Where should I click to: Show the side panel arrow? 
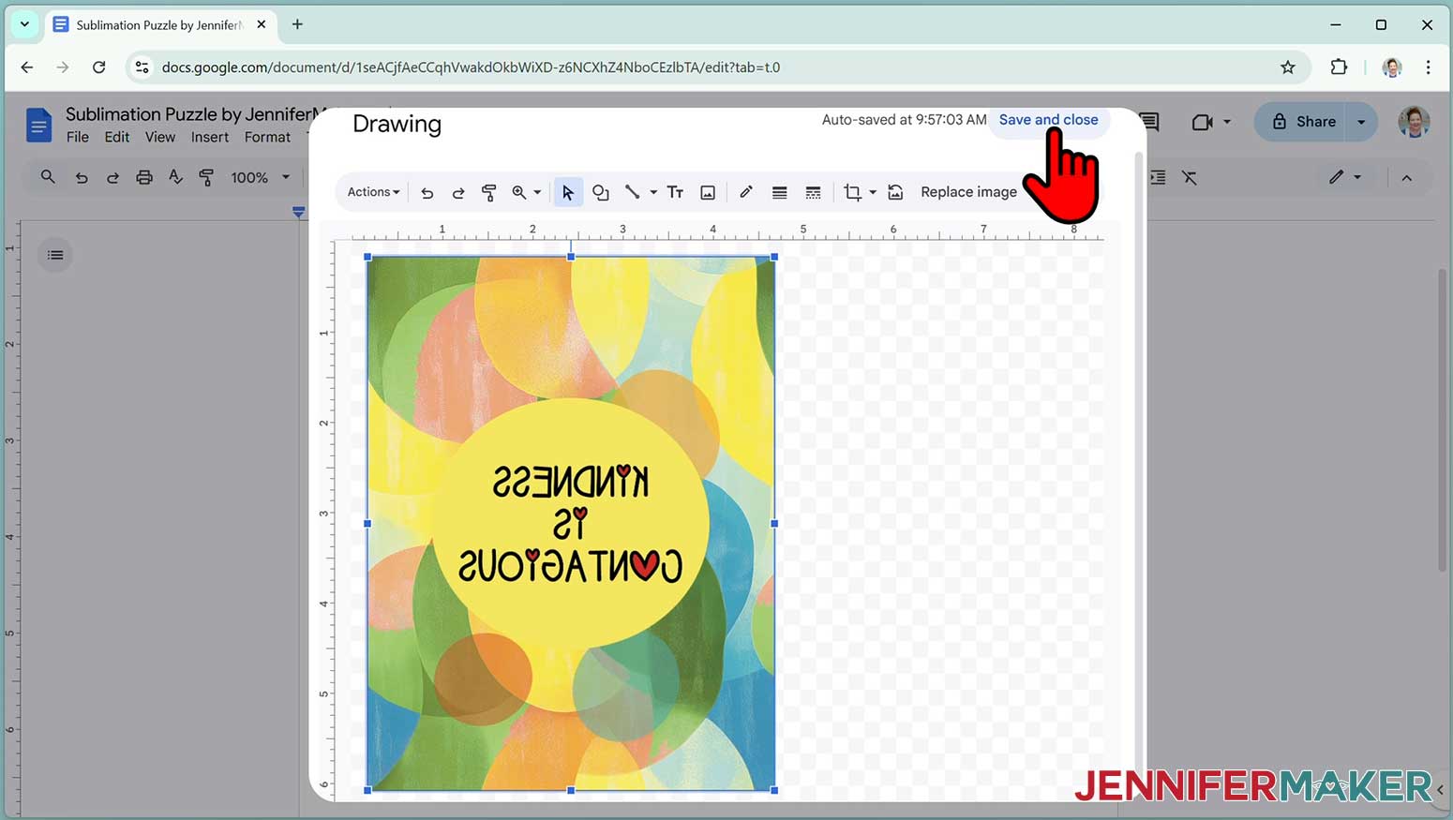(x=1441, y=790)
